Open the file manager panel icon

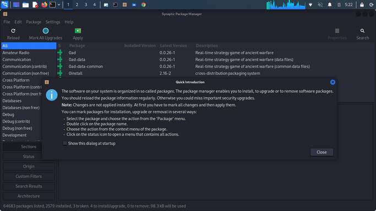25,4
